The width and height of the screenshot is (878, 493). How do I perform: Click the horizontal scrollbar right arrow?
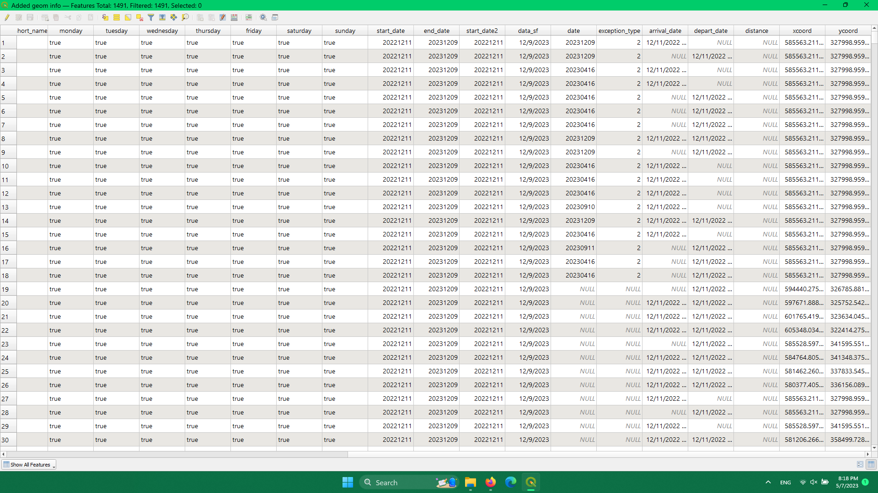[867, 454]
